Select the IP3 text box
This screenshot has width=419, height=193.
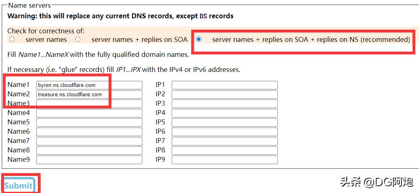[225, 104]
